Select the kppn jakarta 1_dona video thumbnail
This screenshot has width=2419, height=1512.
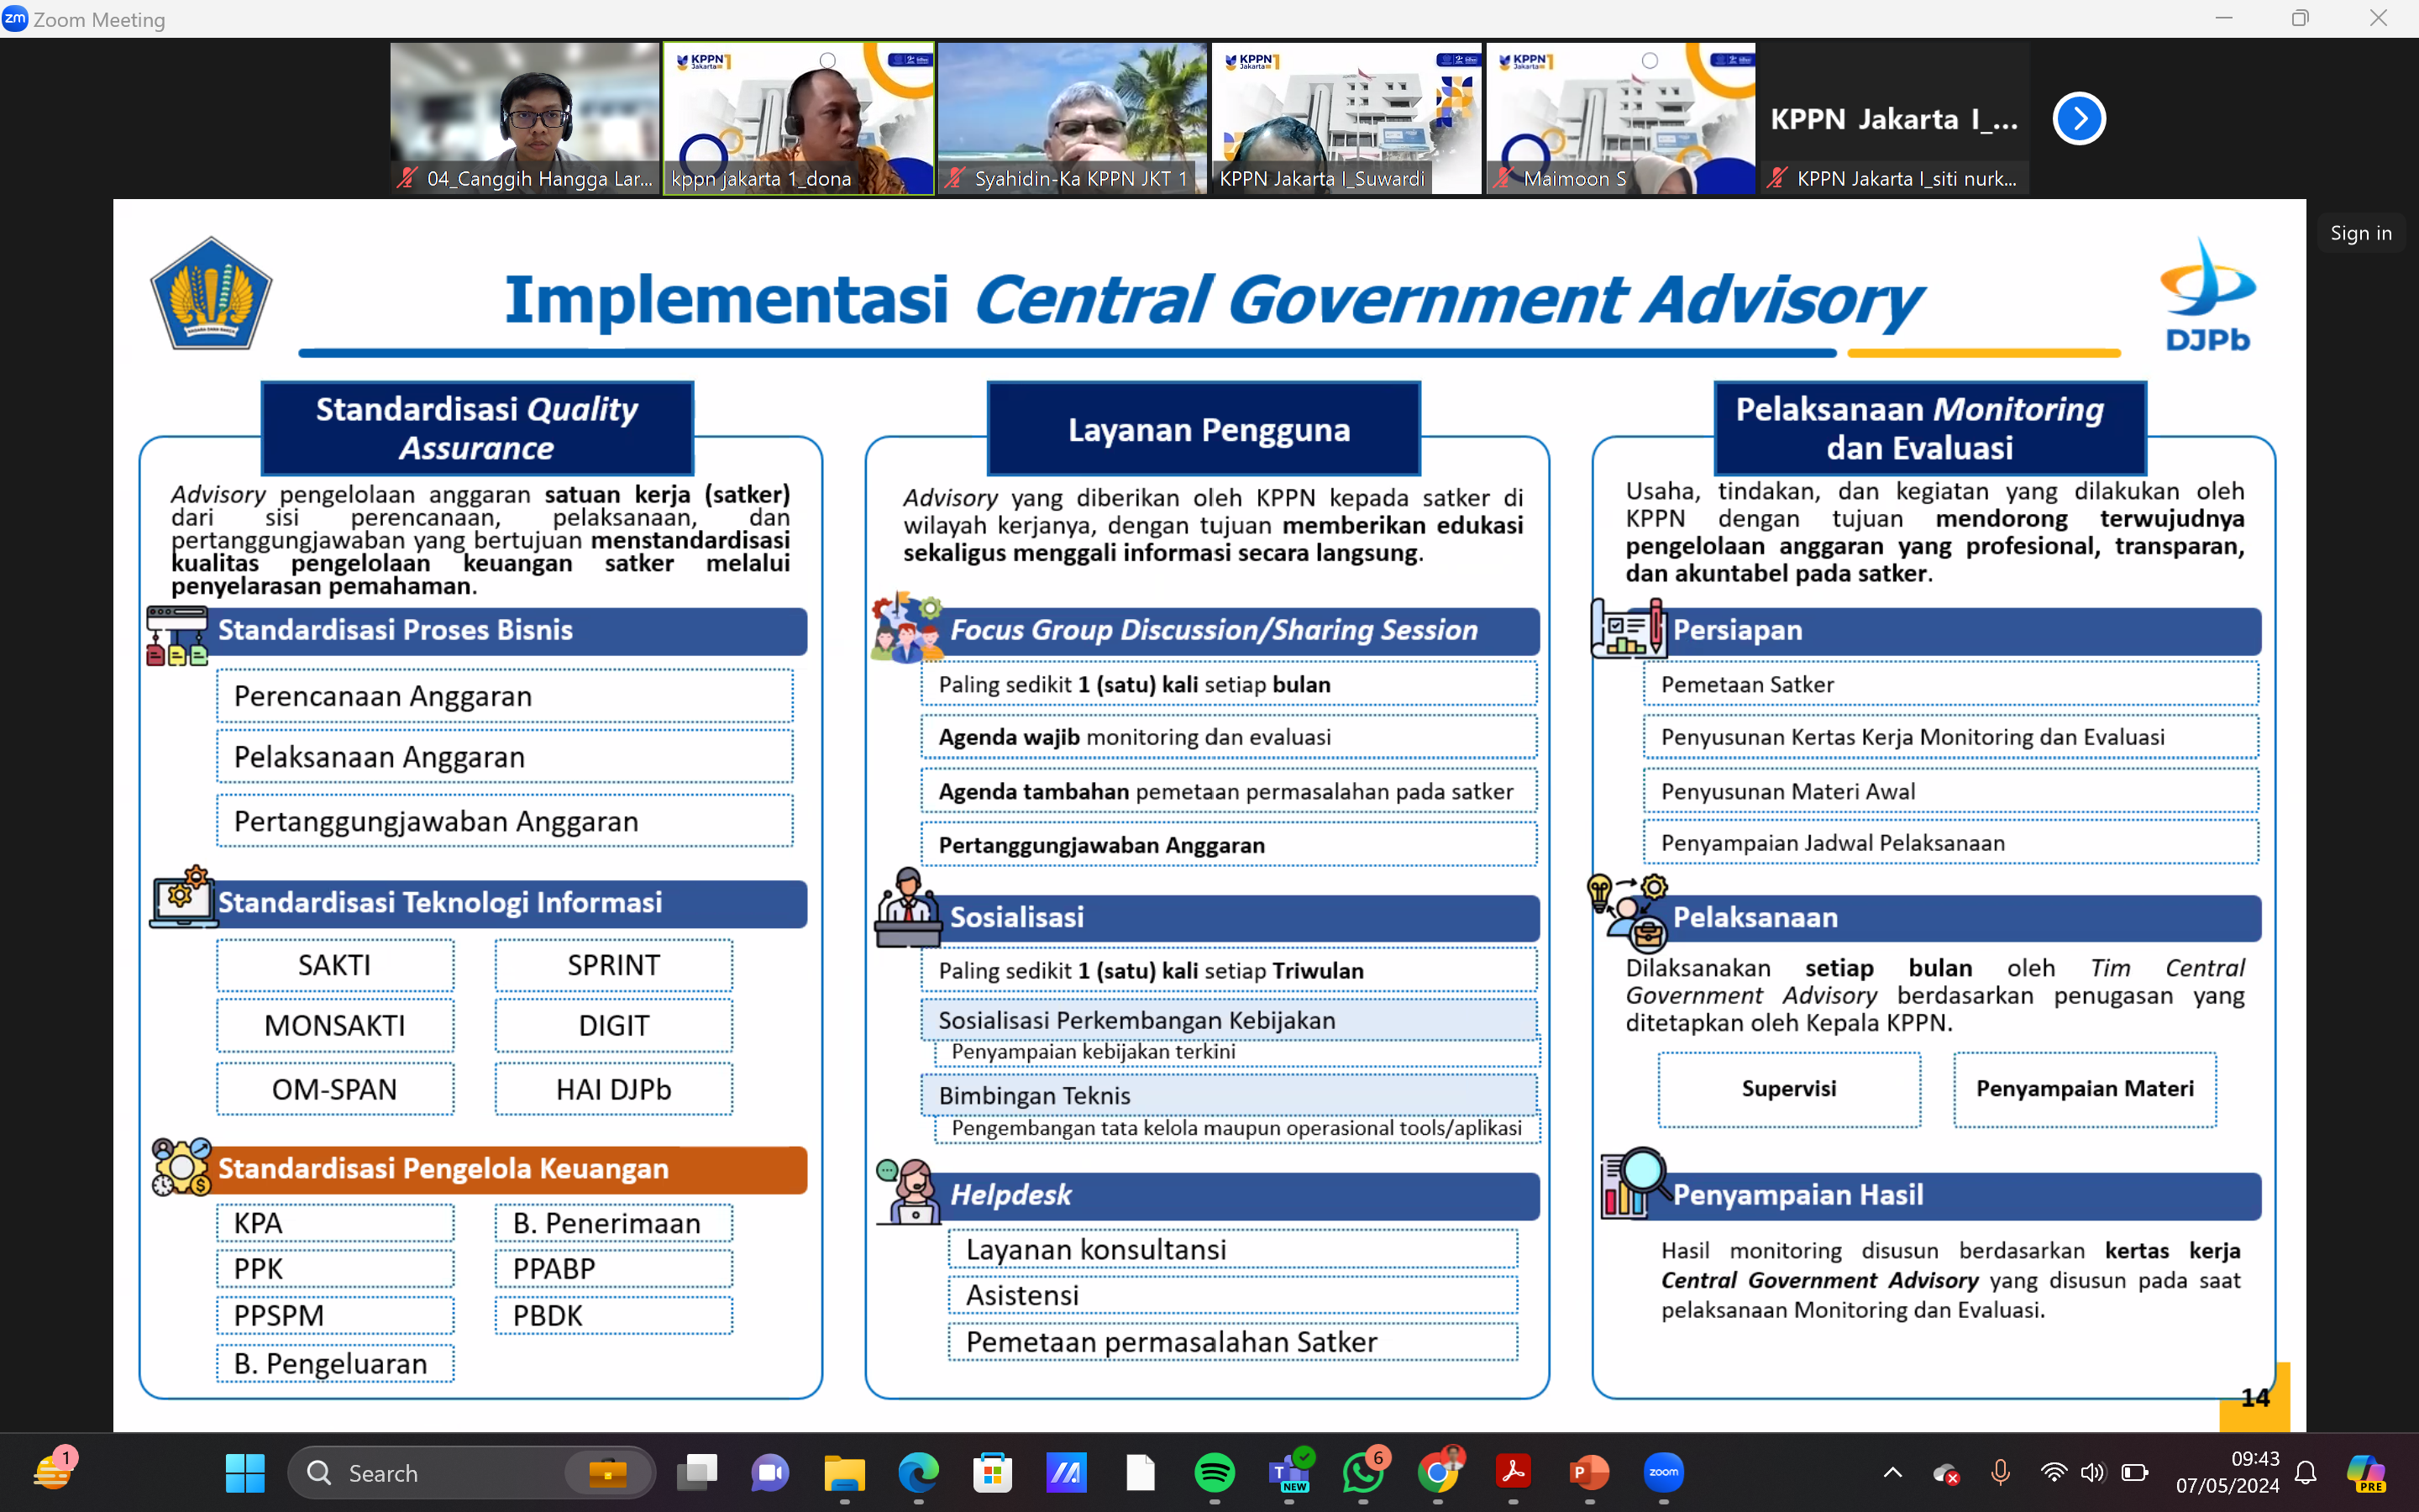pos(799,118)
